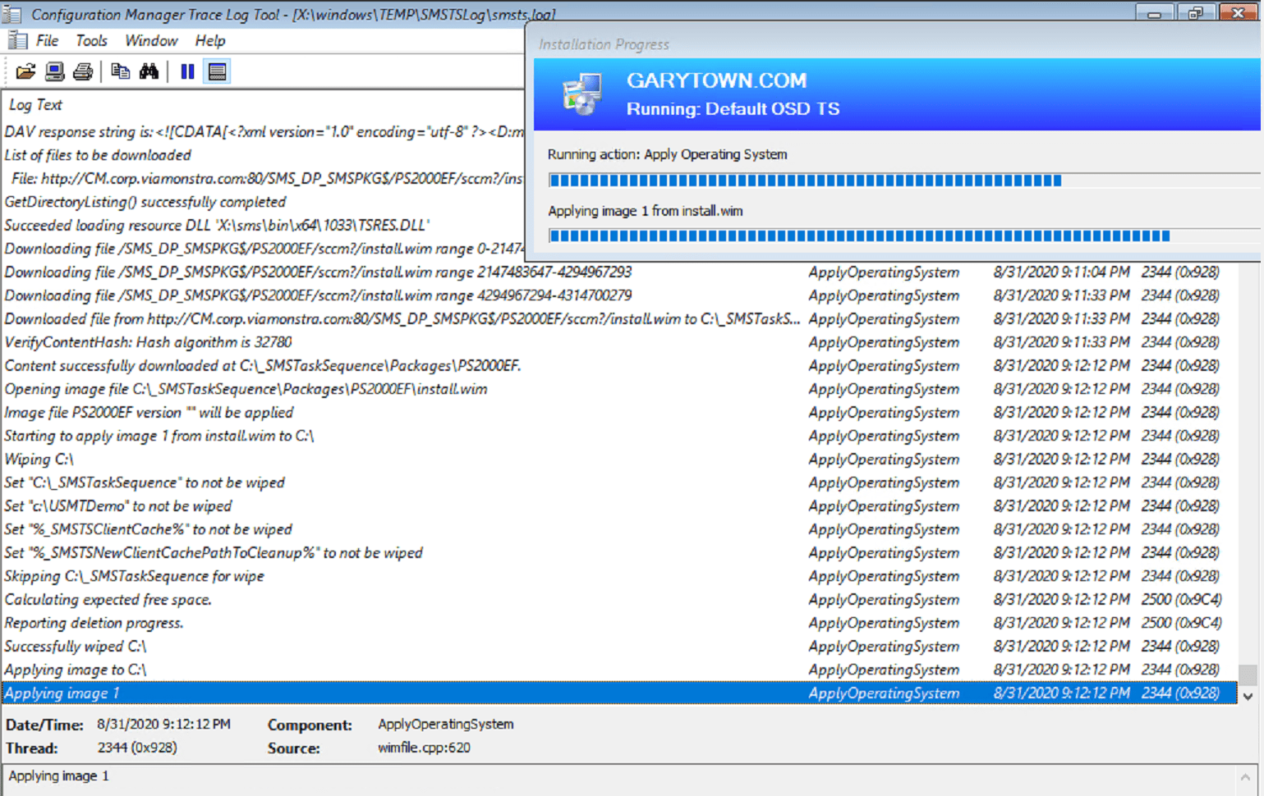
Task: Toggle the detail pane display icon
Action: tap(216, 71)
